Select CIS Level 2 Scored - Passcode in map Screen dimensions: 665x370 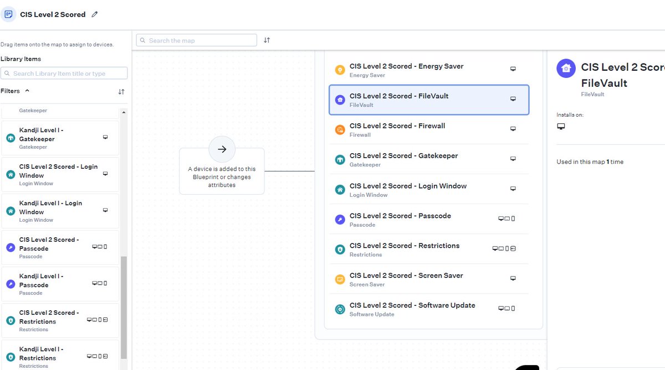click(x=429, y=220)
